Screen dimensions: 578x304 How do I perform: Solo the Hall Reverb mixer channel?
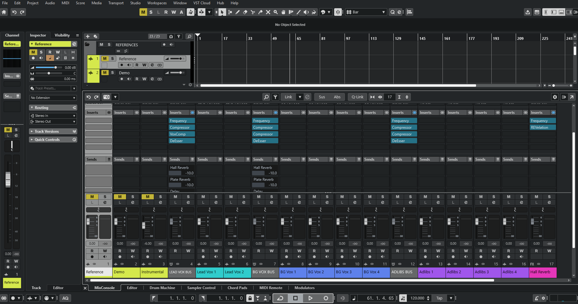coord(549,197)
